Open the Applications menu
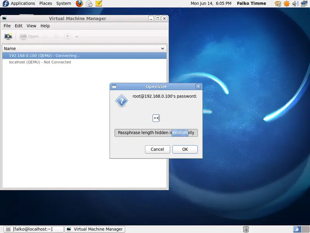Screen dimensions: 310x233 23,3
